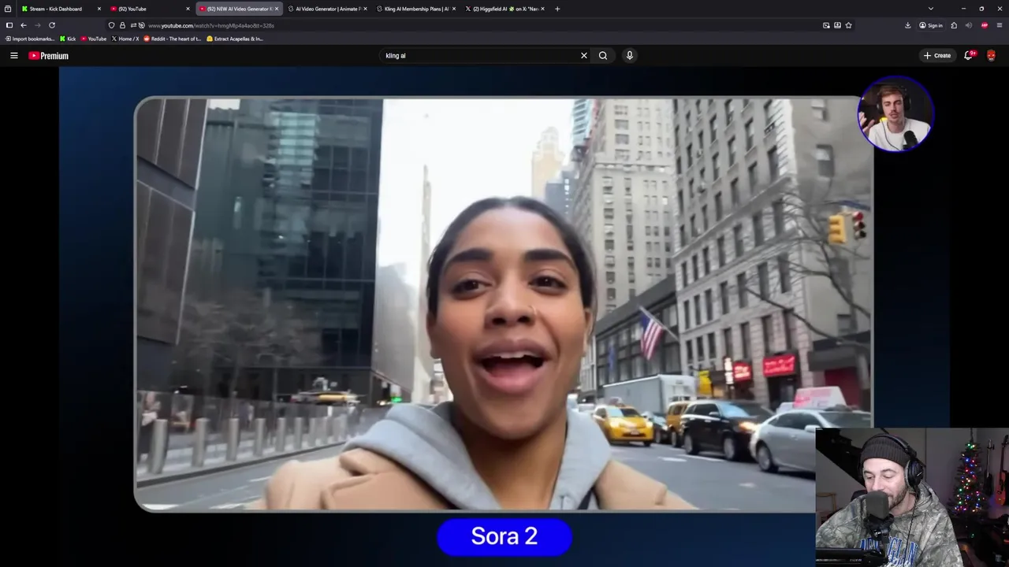Start voice search with microphone icon
This screenshot has height=567, width=1009.
[x=629, y=55]
